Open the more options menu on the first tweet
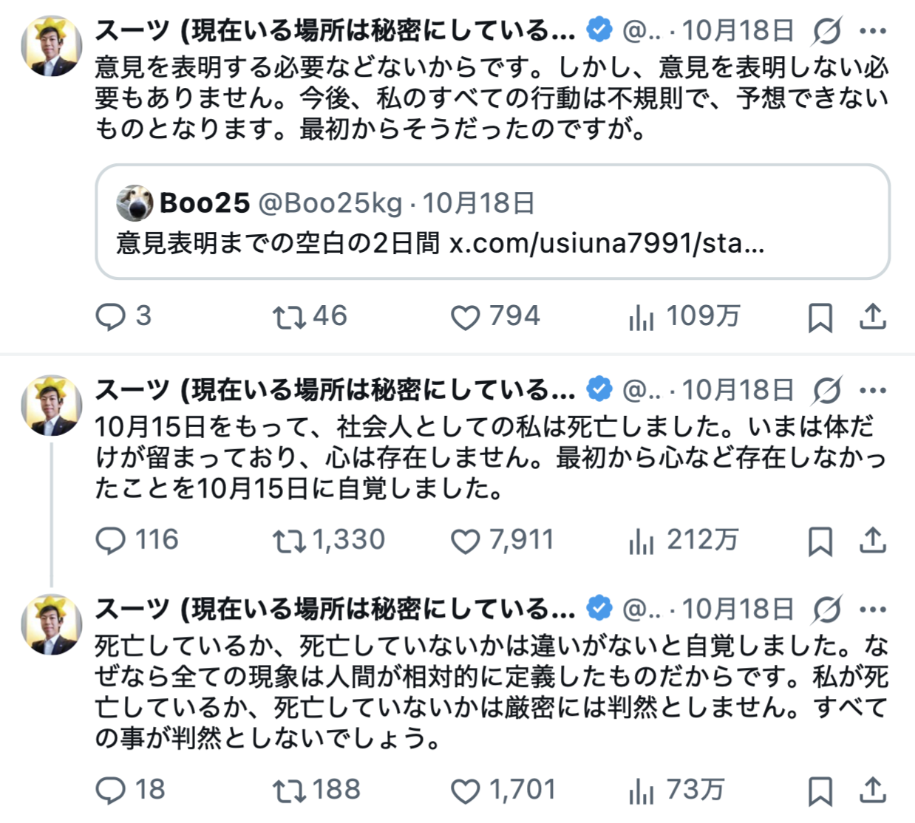The image size is (915, 823). coord(873,31)
